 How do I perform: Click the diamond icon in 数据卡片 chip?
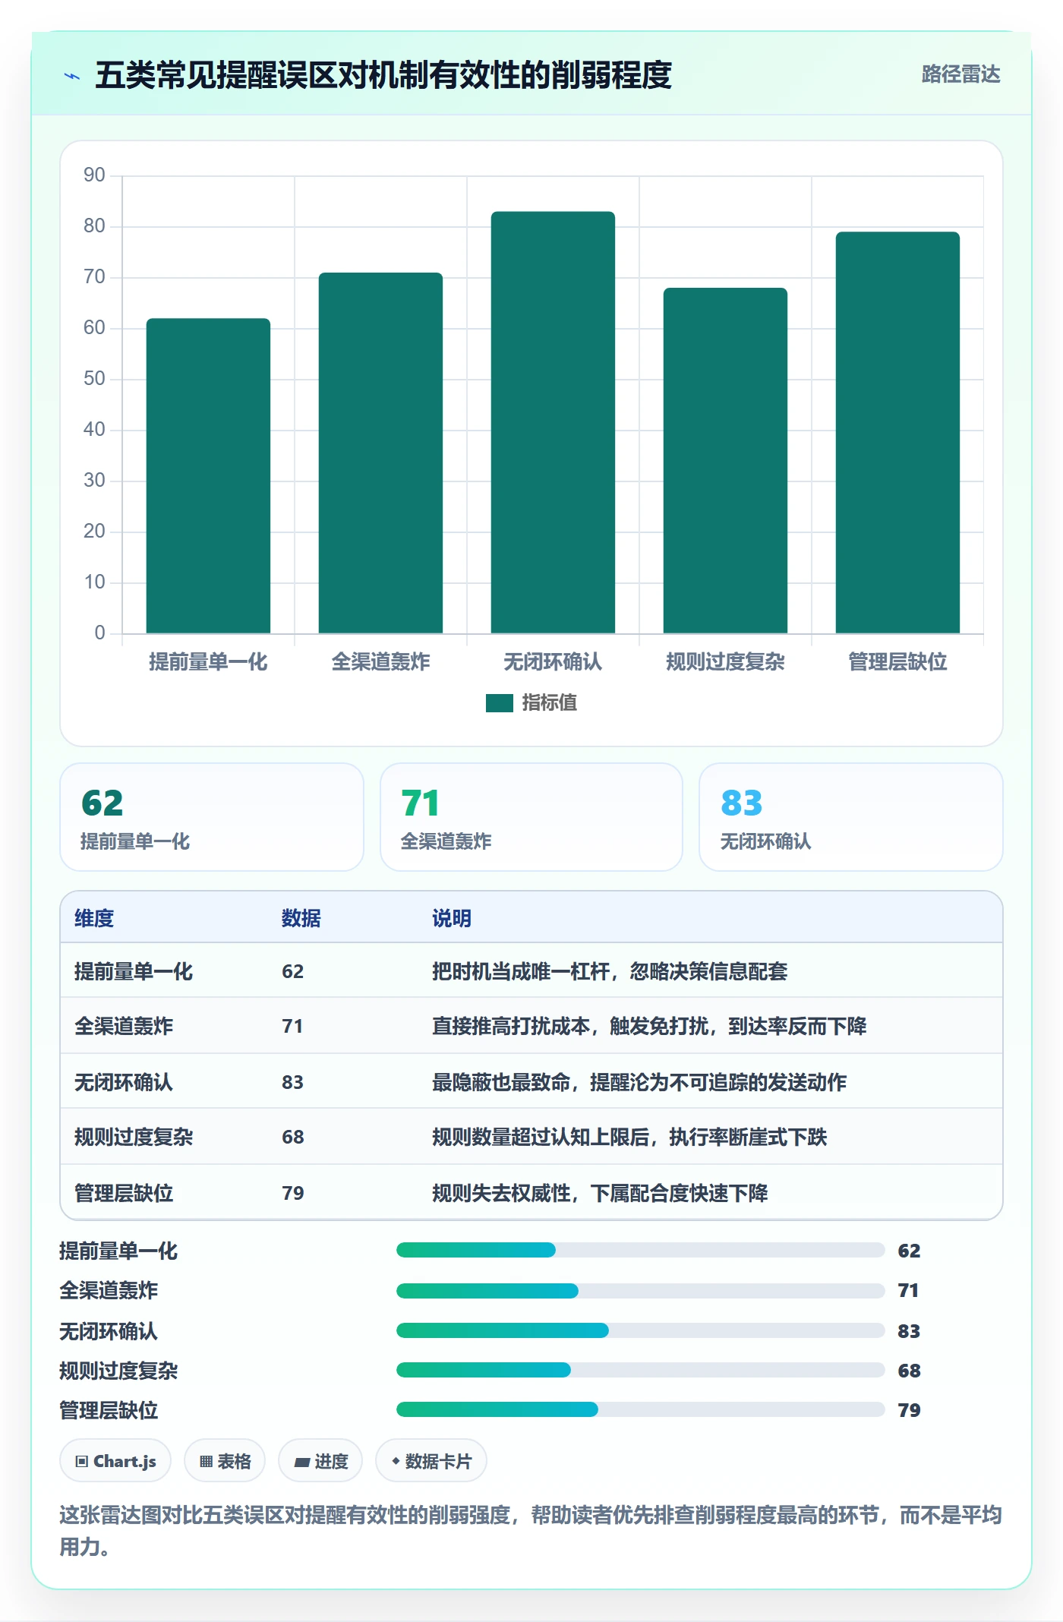pyautogui.click(x=396, y=1461)
